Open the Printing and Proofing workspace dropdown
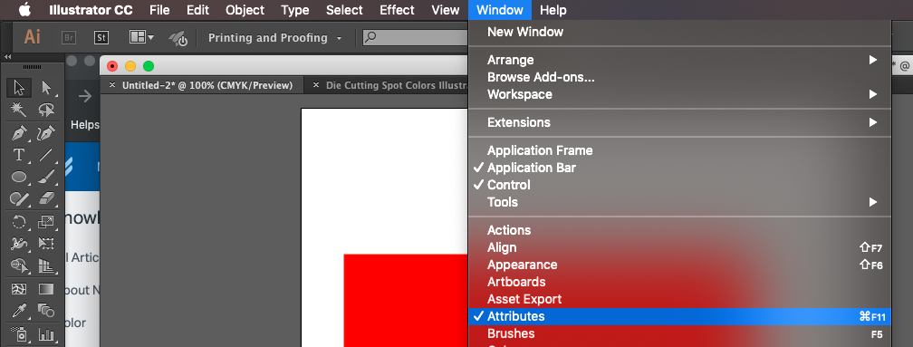913x347 pixels. (274, 38)
